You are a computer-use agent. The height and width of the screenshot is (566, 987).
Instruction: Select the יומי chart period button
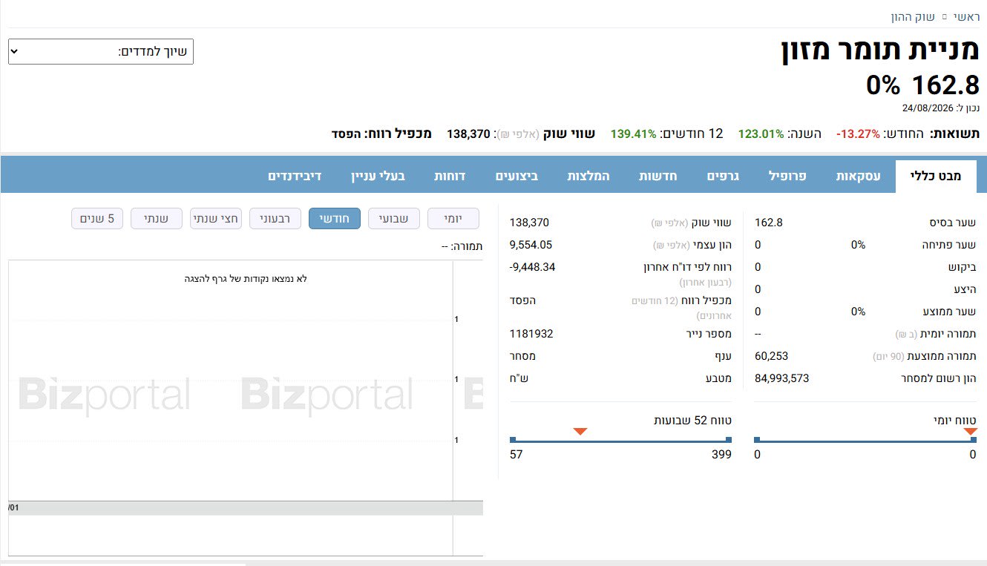[x=453, y=219]
